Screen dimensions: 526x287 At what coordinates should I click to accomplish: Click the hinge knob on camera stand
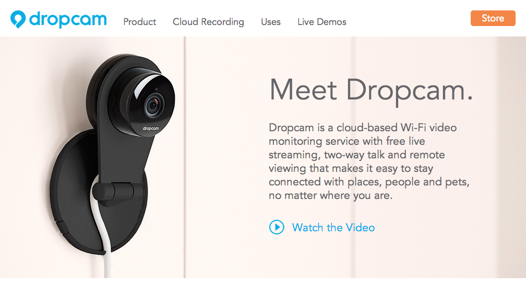tap(118, 192)
